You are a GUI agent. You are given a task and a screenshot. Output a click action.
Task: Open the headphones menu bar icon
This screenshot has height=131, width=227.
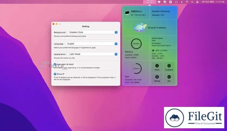point(176,2)
